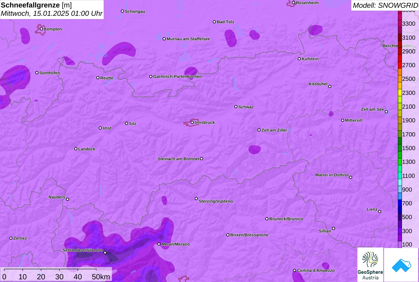Image resolution: width=419 pixels, height=282 pixels.
Task: Click the Kufstein location dot
Action: 299,59
